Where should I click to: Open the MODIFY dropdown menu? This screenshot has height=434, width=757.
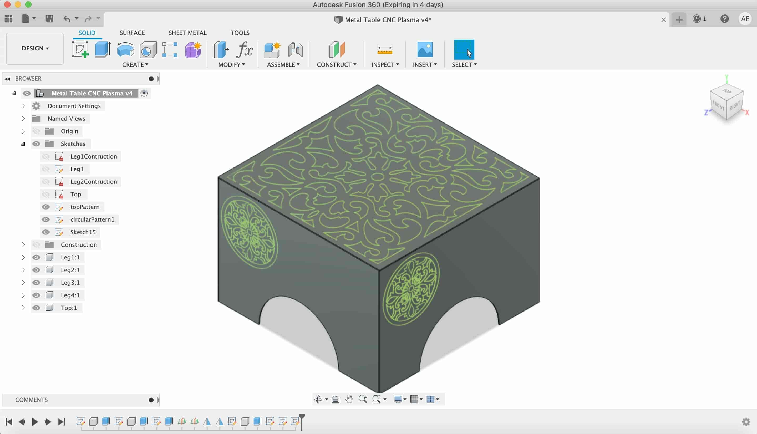click(231, 65)
